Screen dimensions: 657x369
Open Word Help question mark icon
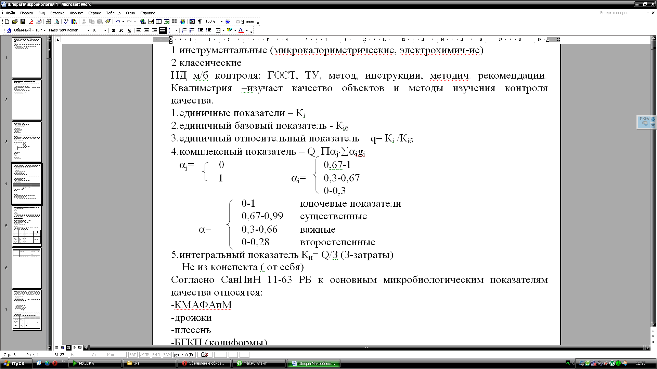[228, 22]
